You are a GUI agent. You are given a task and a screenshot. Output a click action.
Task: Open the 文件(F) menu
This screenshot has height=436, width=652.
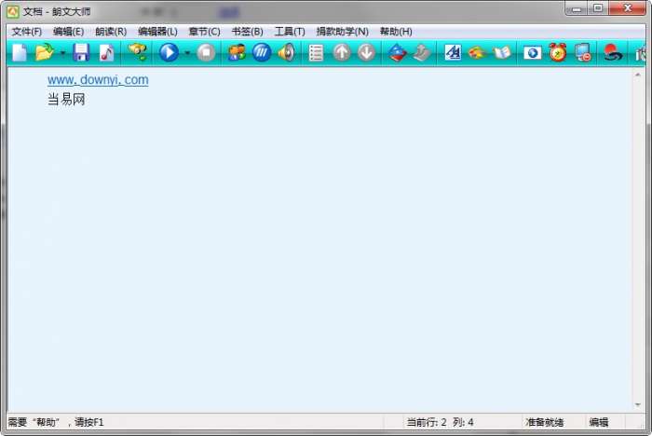point(27,32)
